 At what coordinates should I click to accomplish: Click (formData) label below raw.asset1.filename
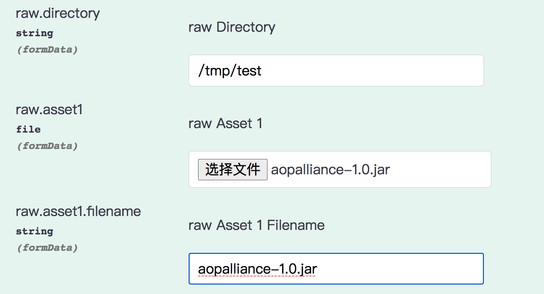pyautogui.click(x=47, y=247)
